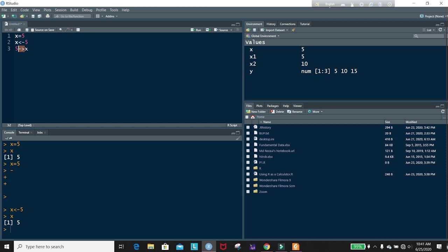Open the Global Environment selector
Screen dimensions: 448x252
[x=263, y=36]
